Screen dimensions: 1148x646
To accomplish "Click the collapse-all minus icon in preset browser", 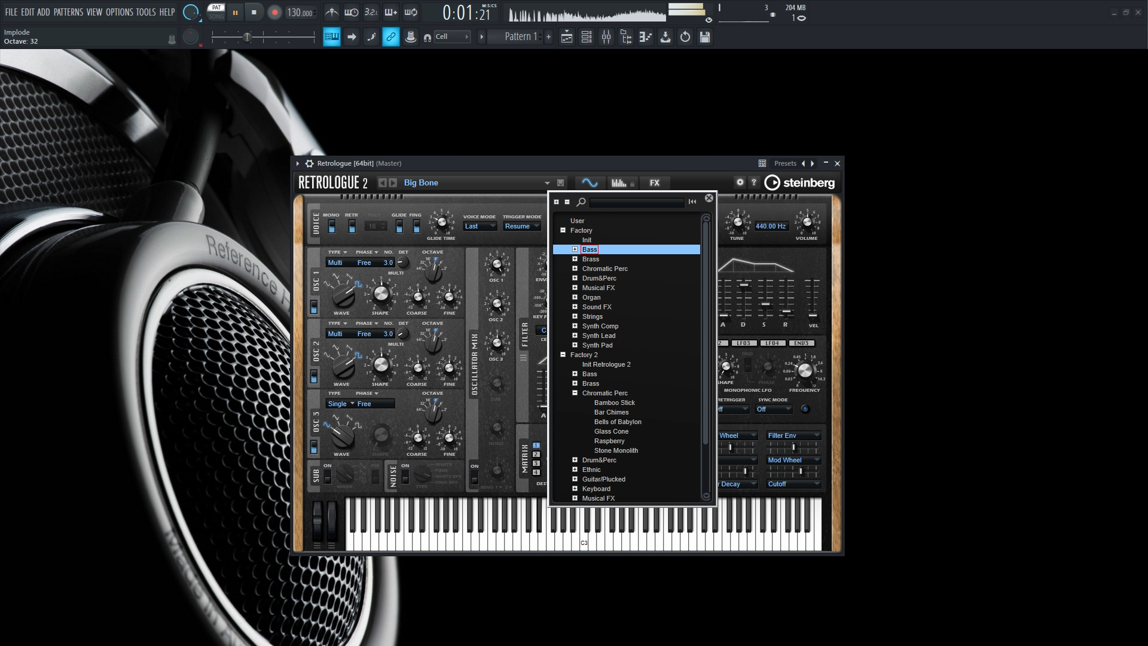I will [x=567, y=202].
